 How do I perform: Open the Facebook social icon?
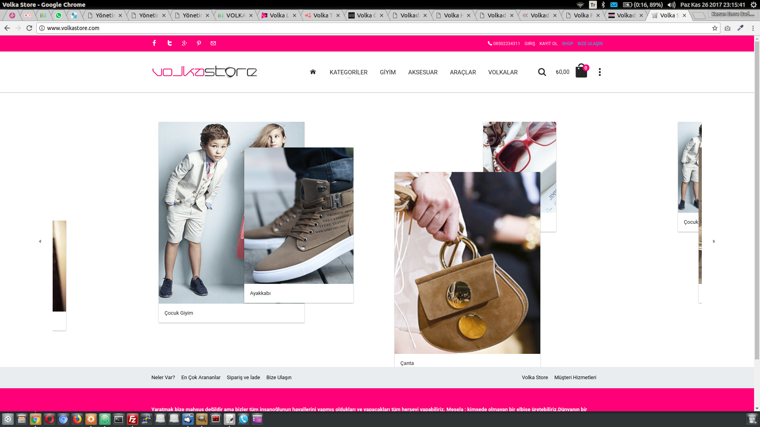tap(154, 43)
